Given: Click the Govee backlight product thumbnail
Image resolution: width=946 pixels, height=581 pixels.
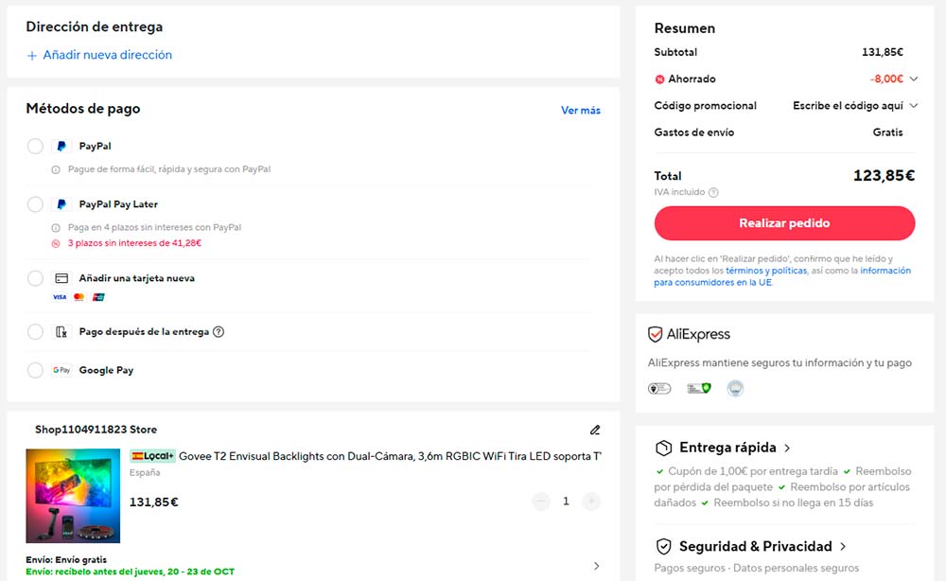Looking at the screenshot, I should point(73,496).
